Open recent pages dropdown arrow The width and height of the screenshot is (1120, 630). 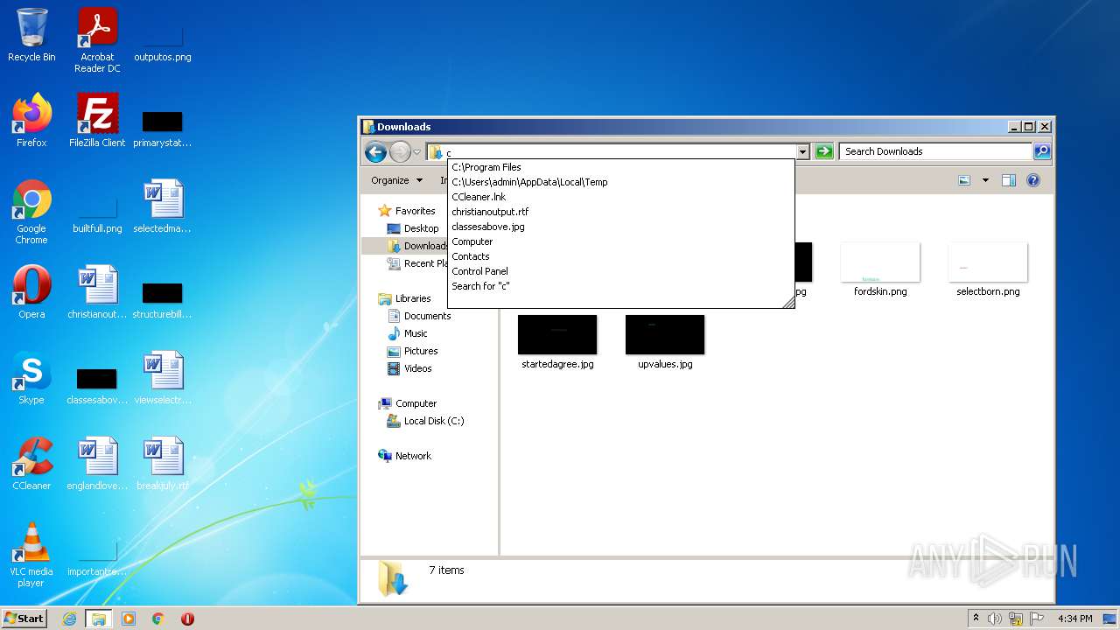416,152
